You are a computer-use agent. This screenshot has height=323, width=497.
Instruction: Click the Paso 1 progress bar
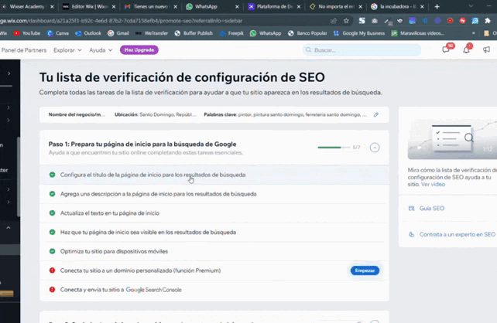334,148
